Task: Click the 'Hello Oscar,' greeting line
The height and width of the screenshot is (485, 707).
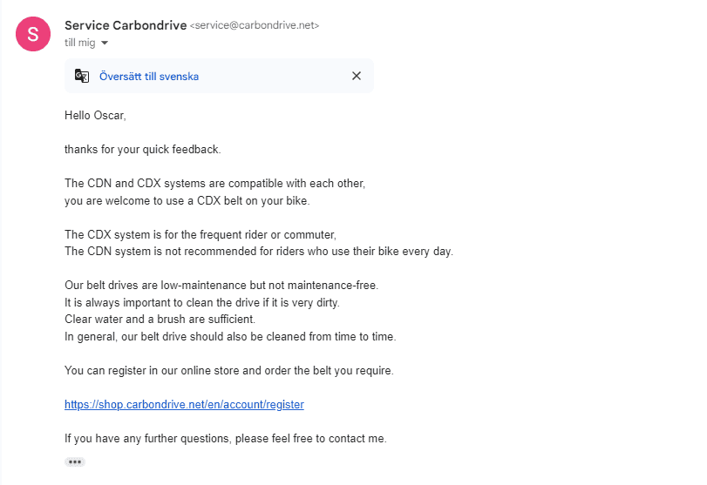Action: (x=95, y=115)
